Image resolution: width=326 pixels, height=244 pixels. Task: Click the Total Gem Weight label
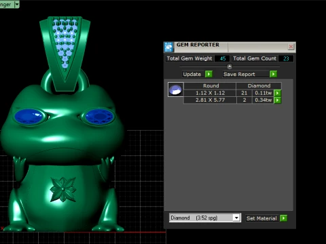coord(189,58)
